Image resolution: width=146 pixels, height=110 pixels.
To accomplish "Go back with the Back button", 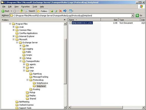I will [x=6, y=11].
